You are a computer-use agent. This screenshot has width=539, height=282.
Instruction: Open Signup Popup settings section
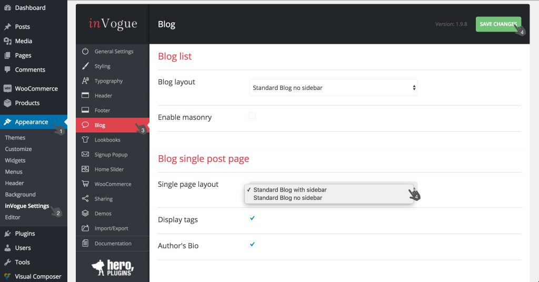click(x=113, y=155)
